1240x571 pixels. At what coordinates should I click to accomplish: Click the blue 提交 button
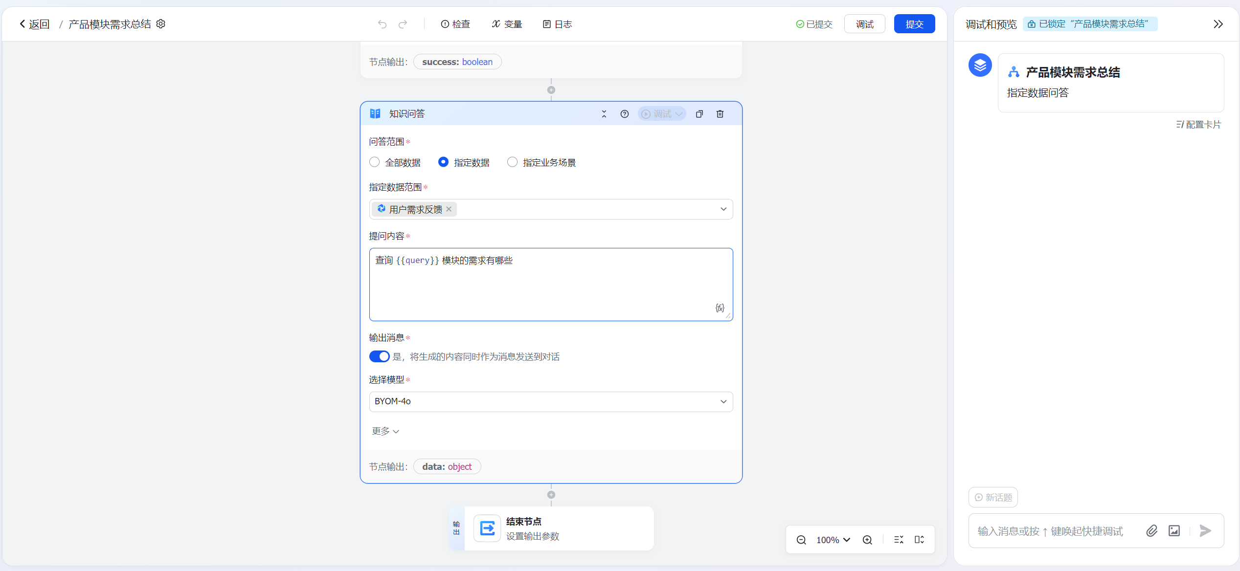coord(914,24)
